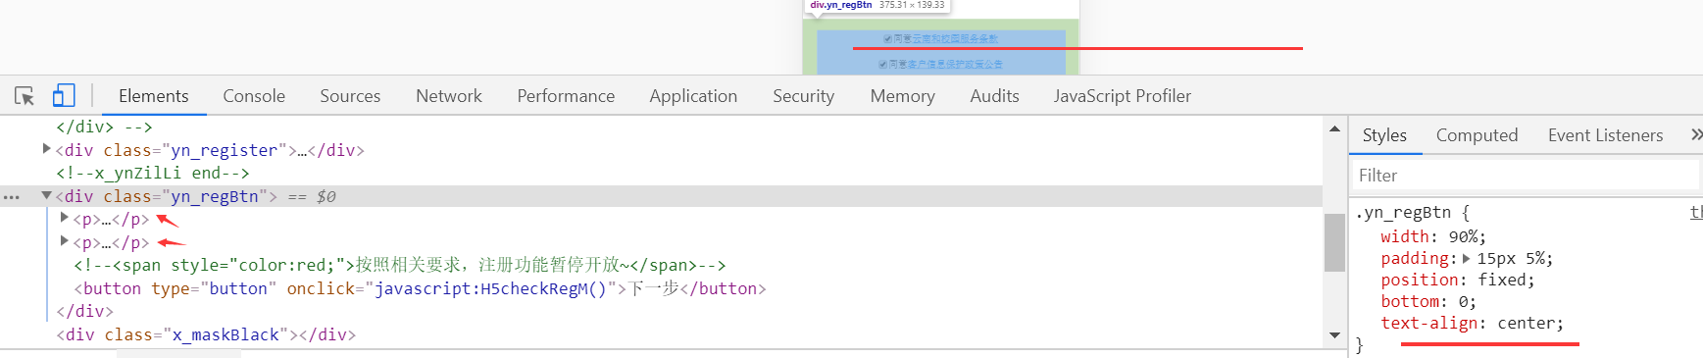Open the Network tab
Viewport: 1703px width, 358px height.
[449, 96]
